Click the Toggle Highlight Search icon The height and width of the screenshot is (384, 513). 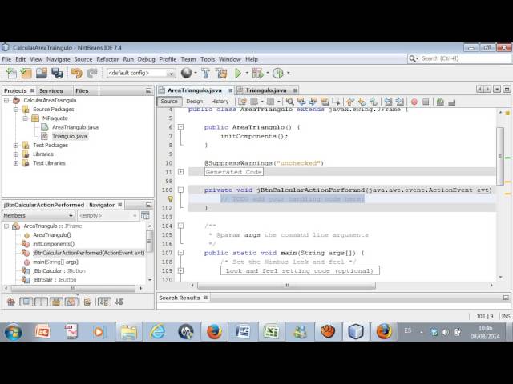click(325, 102)
